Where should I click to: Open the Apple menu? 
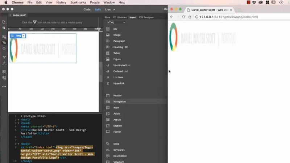pos(6,3)
